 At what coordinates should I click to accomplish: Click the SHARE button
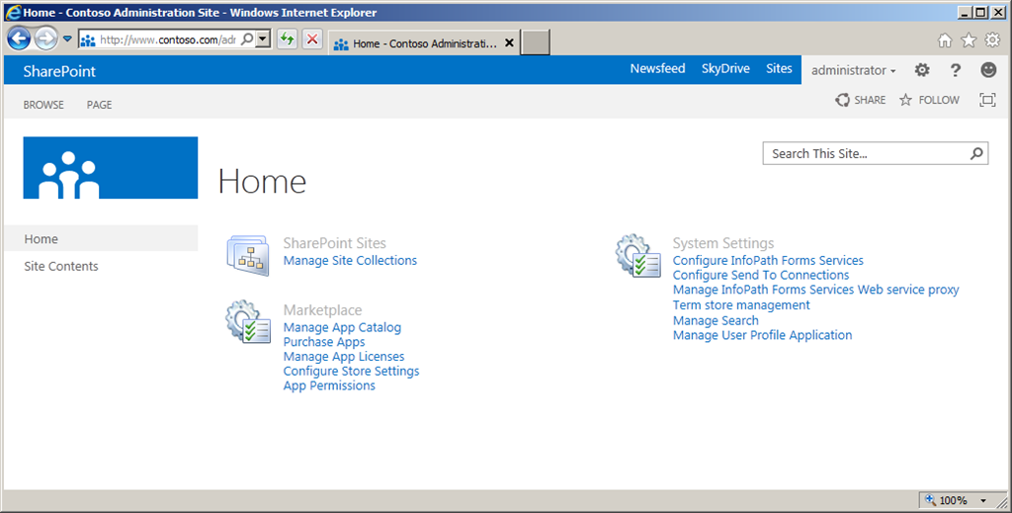[x=861, y=100]
